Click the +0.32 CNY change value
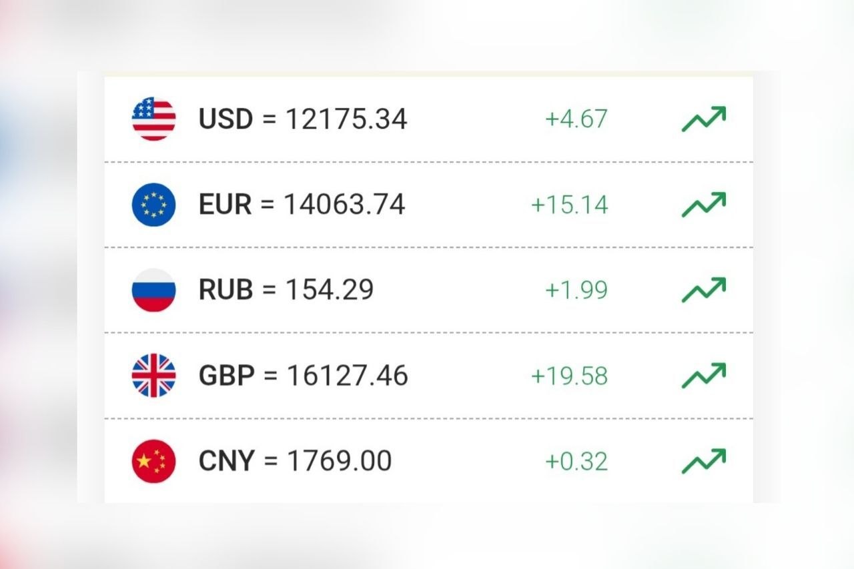Viewport: 854px width, 569px height. pyautogui.click(x=576, y=462)
